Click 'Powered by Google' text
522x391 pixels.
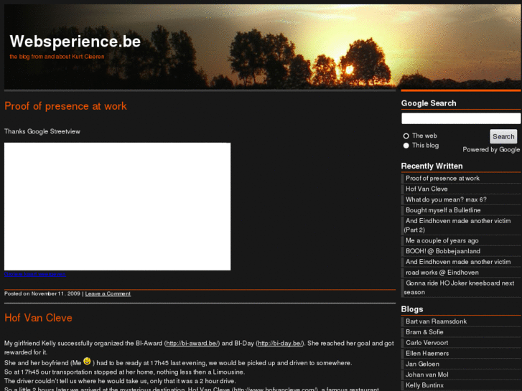pos(491,150)
